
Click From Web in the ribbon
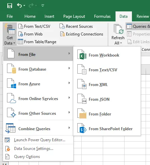click(x=30, y=34)
